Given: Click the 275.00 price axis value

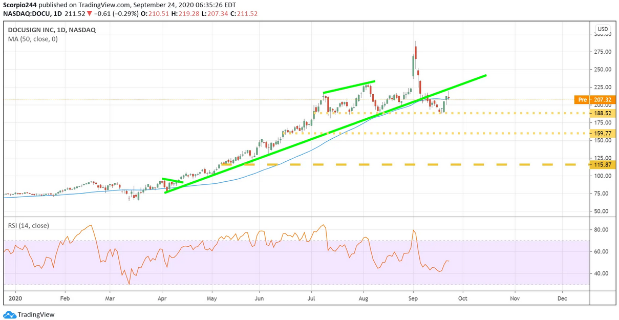Looking at the screenshot, I should pos(603,52).
